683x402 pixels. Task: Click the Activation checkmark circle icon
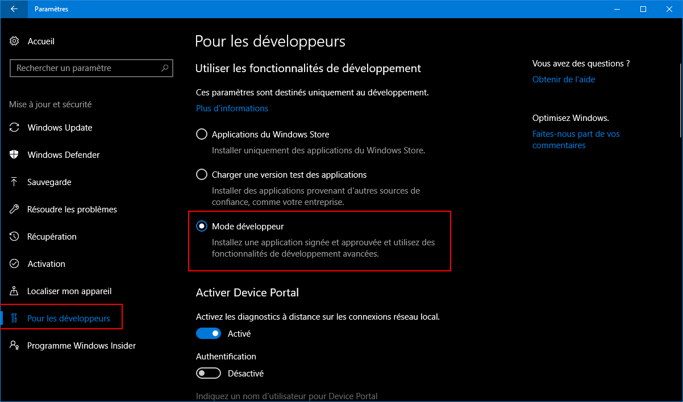(x=15, y=264)
